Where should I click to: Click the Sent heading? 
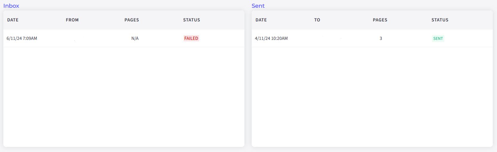pos(258,6)
